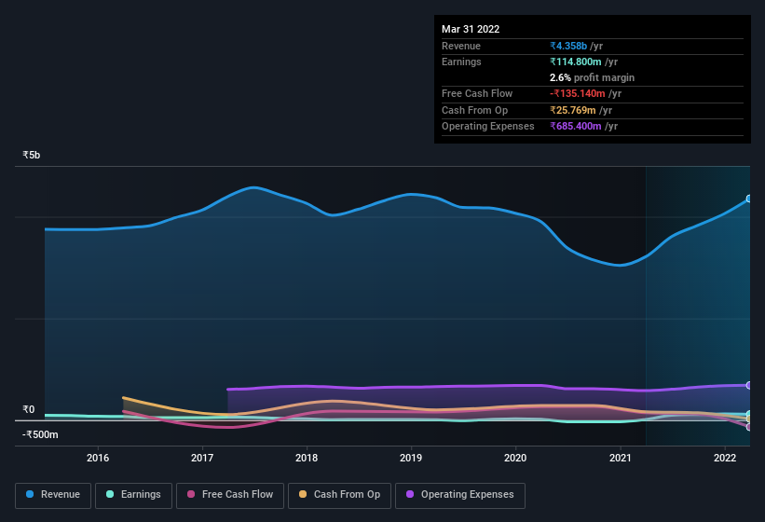
Task: Click the Free Cash Flow label in the tooltip
Action: 477,93
